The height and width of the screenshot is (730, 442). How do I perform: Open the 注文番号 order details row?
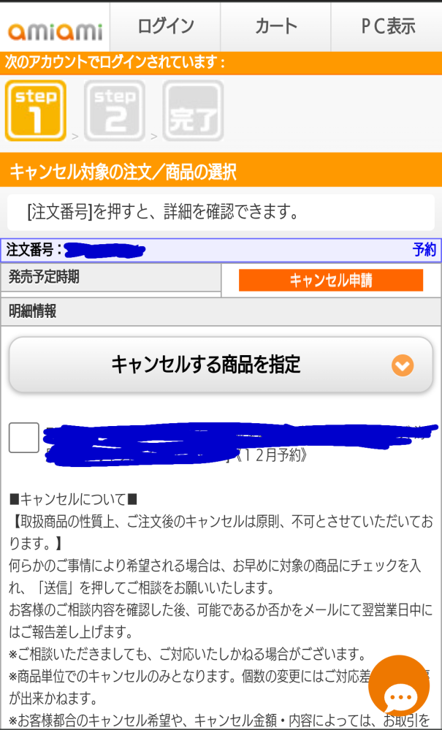[221, 251]
